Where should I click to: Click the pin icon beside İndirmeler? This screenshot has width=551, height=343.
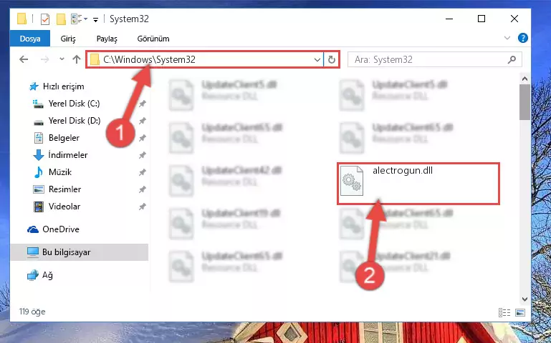(143, 155)
